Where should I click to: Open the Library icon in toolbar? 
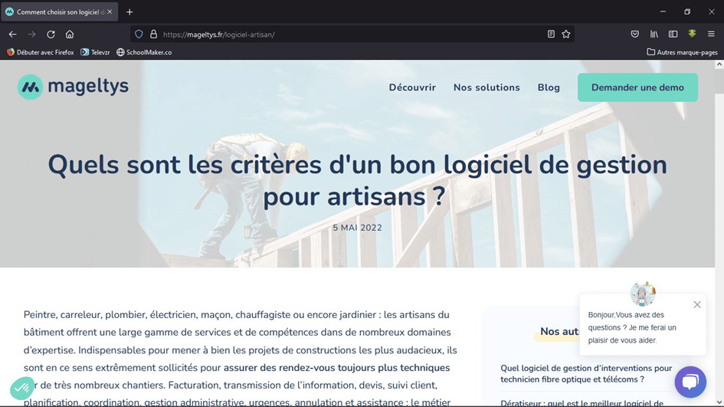pos(654,34)
